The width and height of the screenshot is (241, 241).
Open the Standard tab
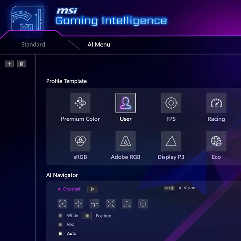coord(33,45)
